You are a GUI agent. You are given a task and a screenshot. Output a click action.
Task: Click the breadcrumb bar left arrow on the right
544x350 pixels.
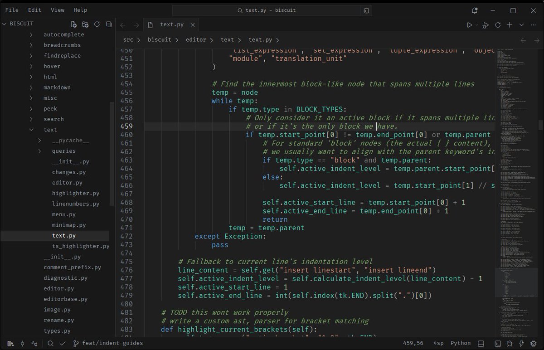pos(523,40)
